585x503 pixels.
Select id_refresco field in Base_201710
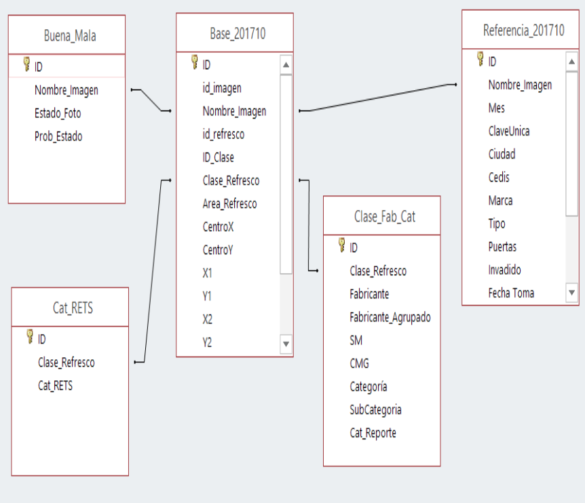pyautogui.click(x=223, y=134)
